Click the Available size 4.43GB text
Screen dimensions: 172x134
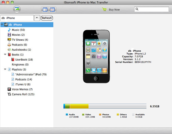coord(139,117)
